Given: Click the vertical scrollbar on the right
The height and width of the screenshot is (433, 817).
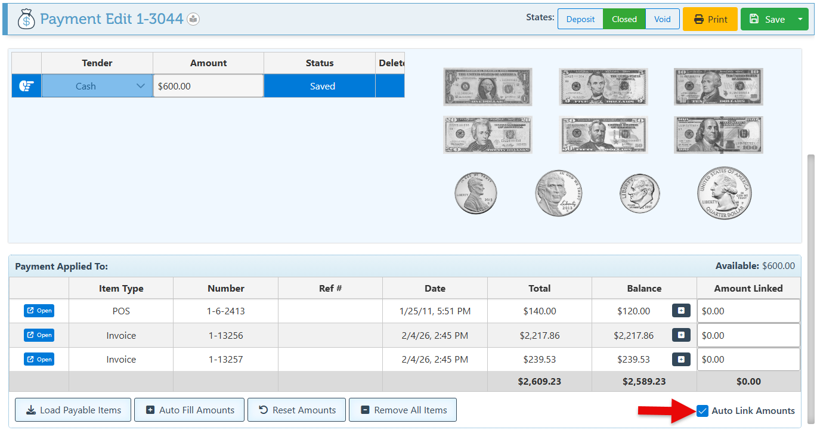Looking at the screenshot, I should (x=810, y=239).
